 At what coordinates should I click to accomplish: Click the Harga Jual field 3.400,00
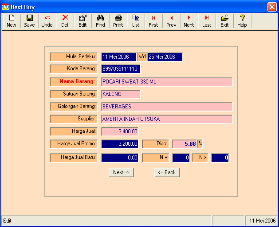point(120,131)
